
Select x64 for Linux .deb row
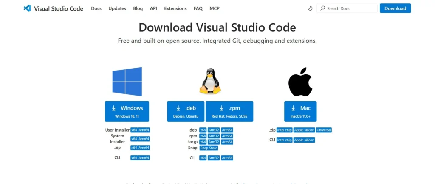click(x=203, y=130)
